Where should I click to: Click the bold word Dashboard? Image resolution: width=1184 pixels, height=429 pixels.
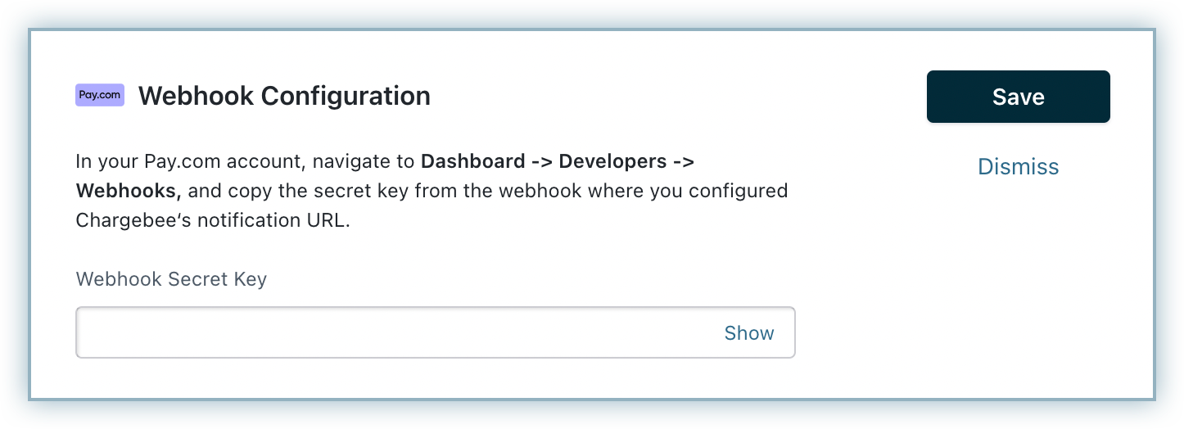[x=474, y=161]
